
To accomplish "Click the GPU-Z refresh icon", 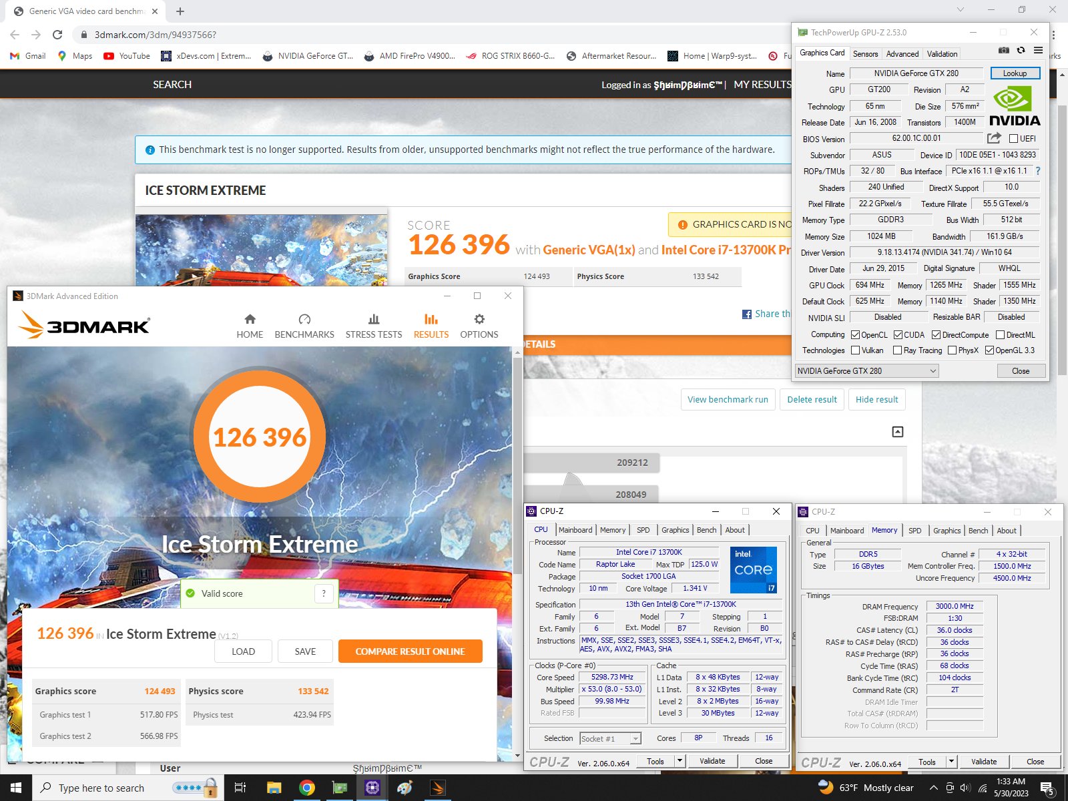I will 1021,51.
